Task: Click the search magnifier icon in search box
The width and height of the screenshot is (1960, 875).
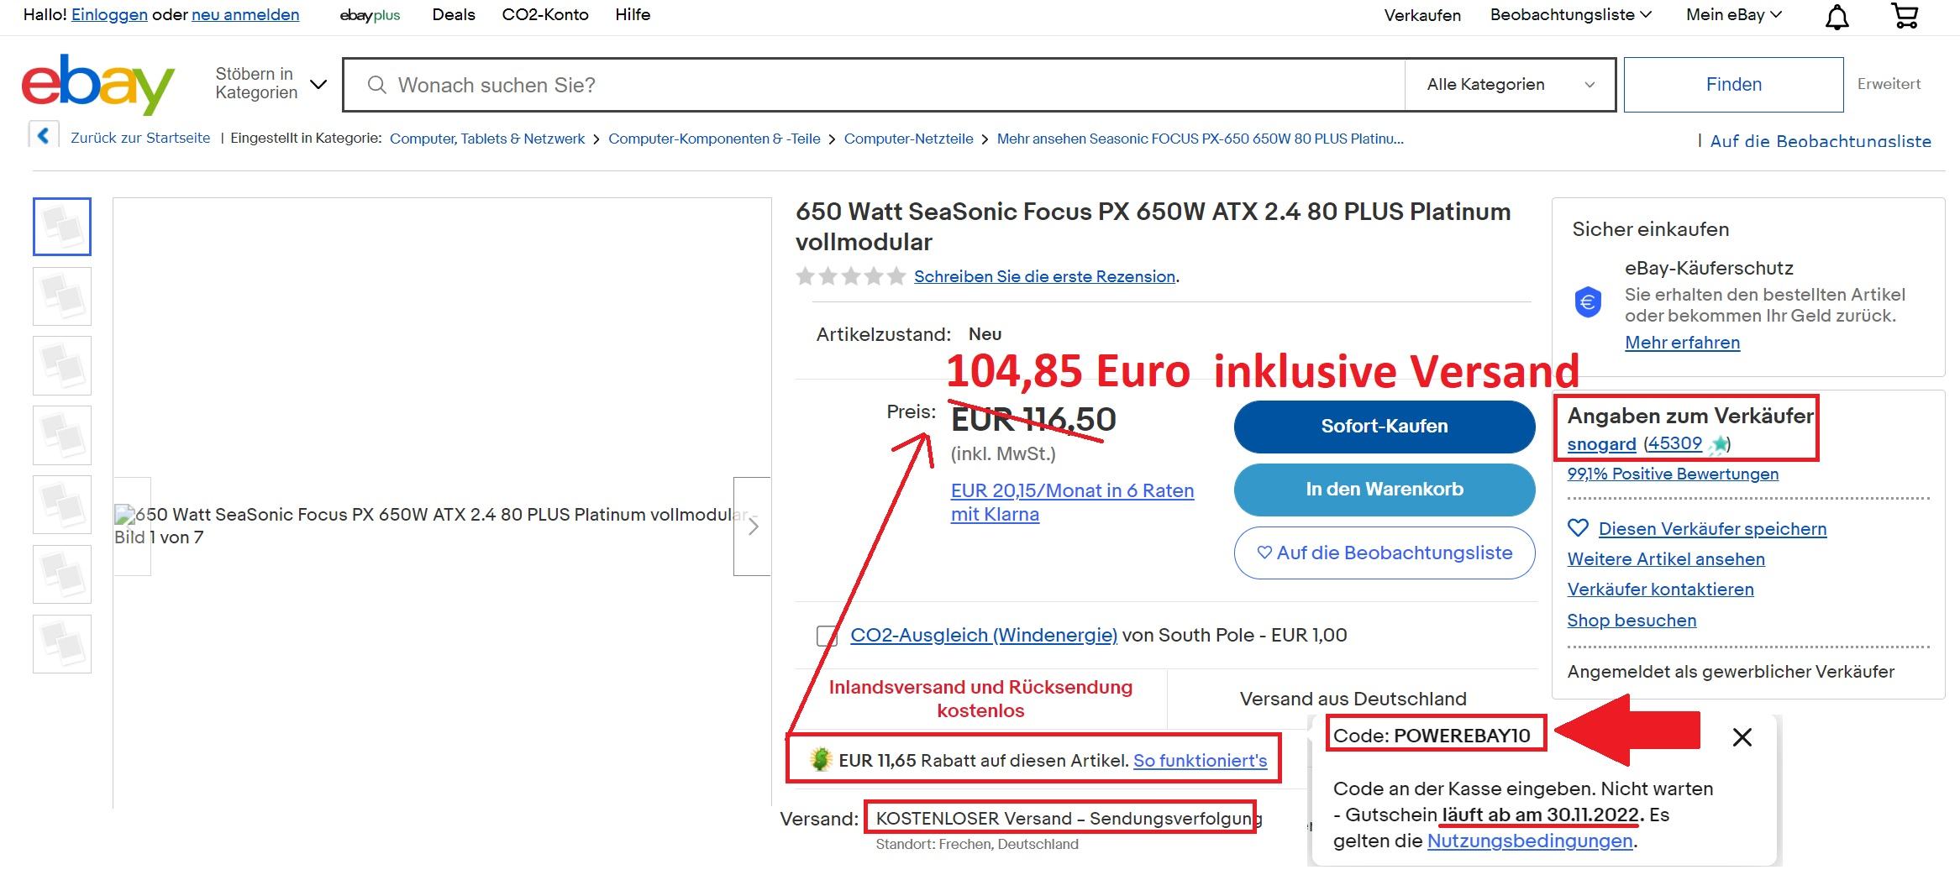Action: (377, 85)
